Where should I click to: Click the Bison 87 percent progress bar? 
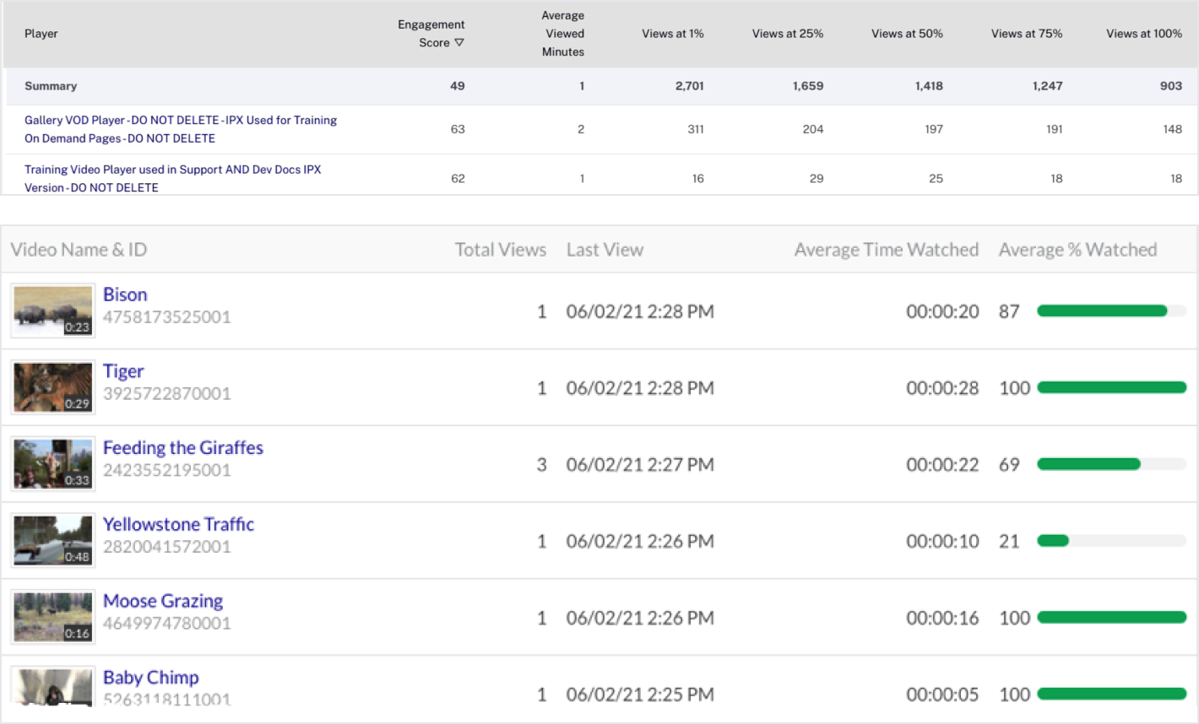coord(1112,311)
